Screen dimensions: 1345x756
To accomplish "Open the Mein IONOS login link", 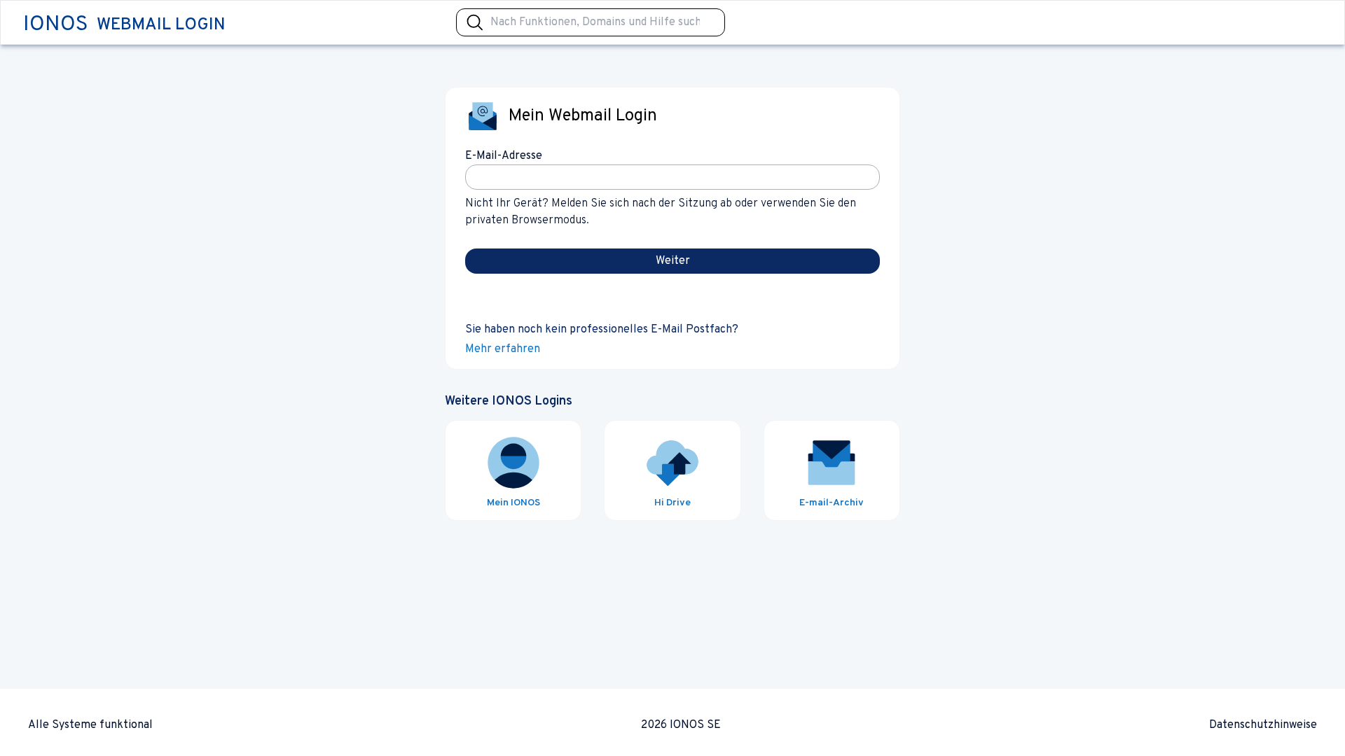I will pyautogui.click(x=513, y=503).
